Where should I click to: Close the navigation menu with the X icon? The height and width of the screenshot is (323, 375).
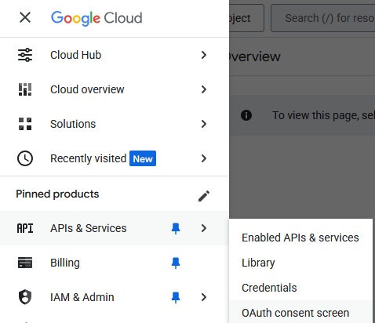click(25, 18)
